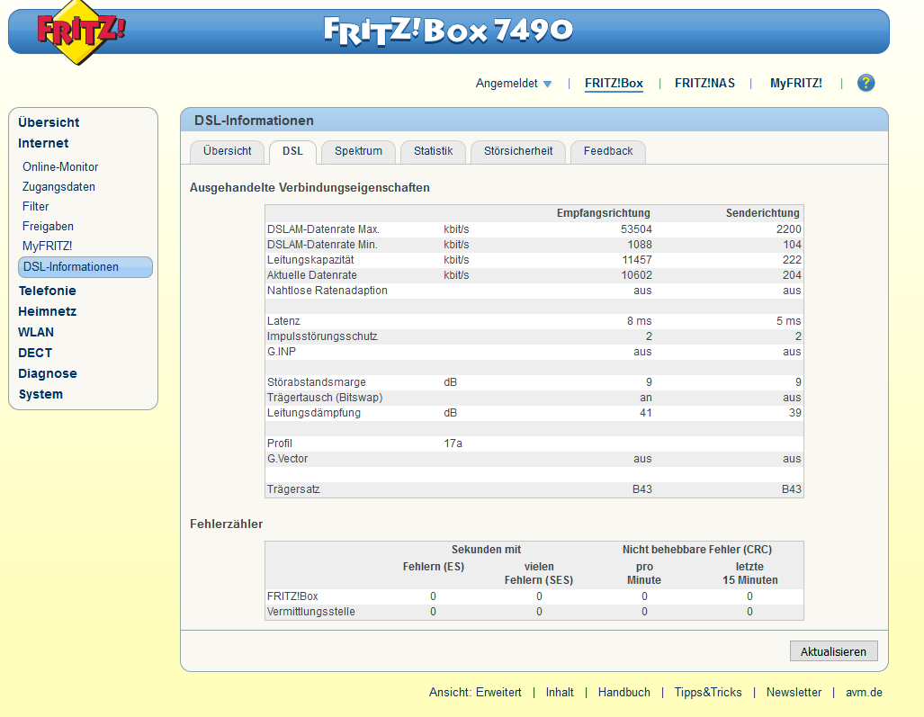Go to Zugangsdaten
The width and height of the screenshot is (924, 717).
click(x=58, y=187)
